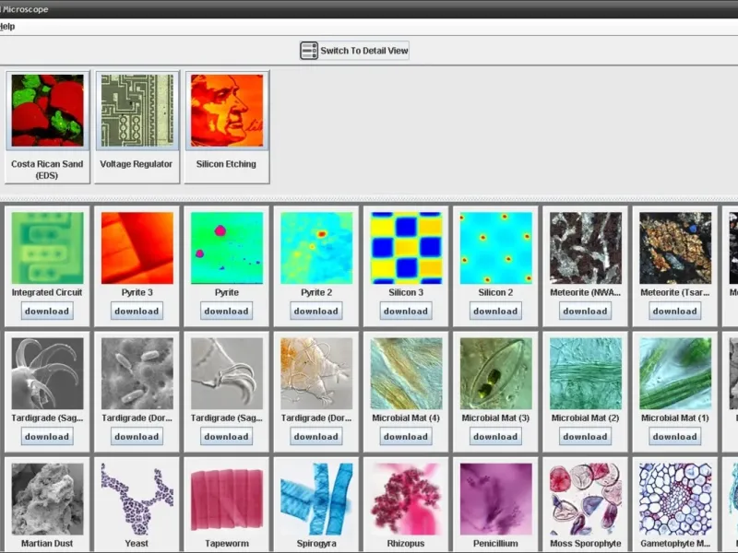Viewport: 738px width, 553px height.
Task: Click the Pyrite 3 thumbnail image
Action: coord(137,248)
